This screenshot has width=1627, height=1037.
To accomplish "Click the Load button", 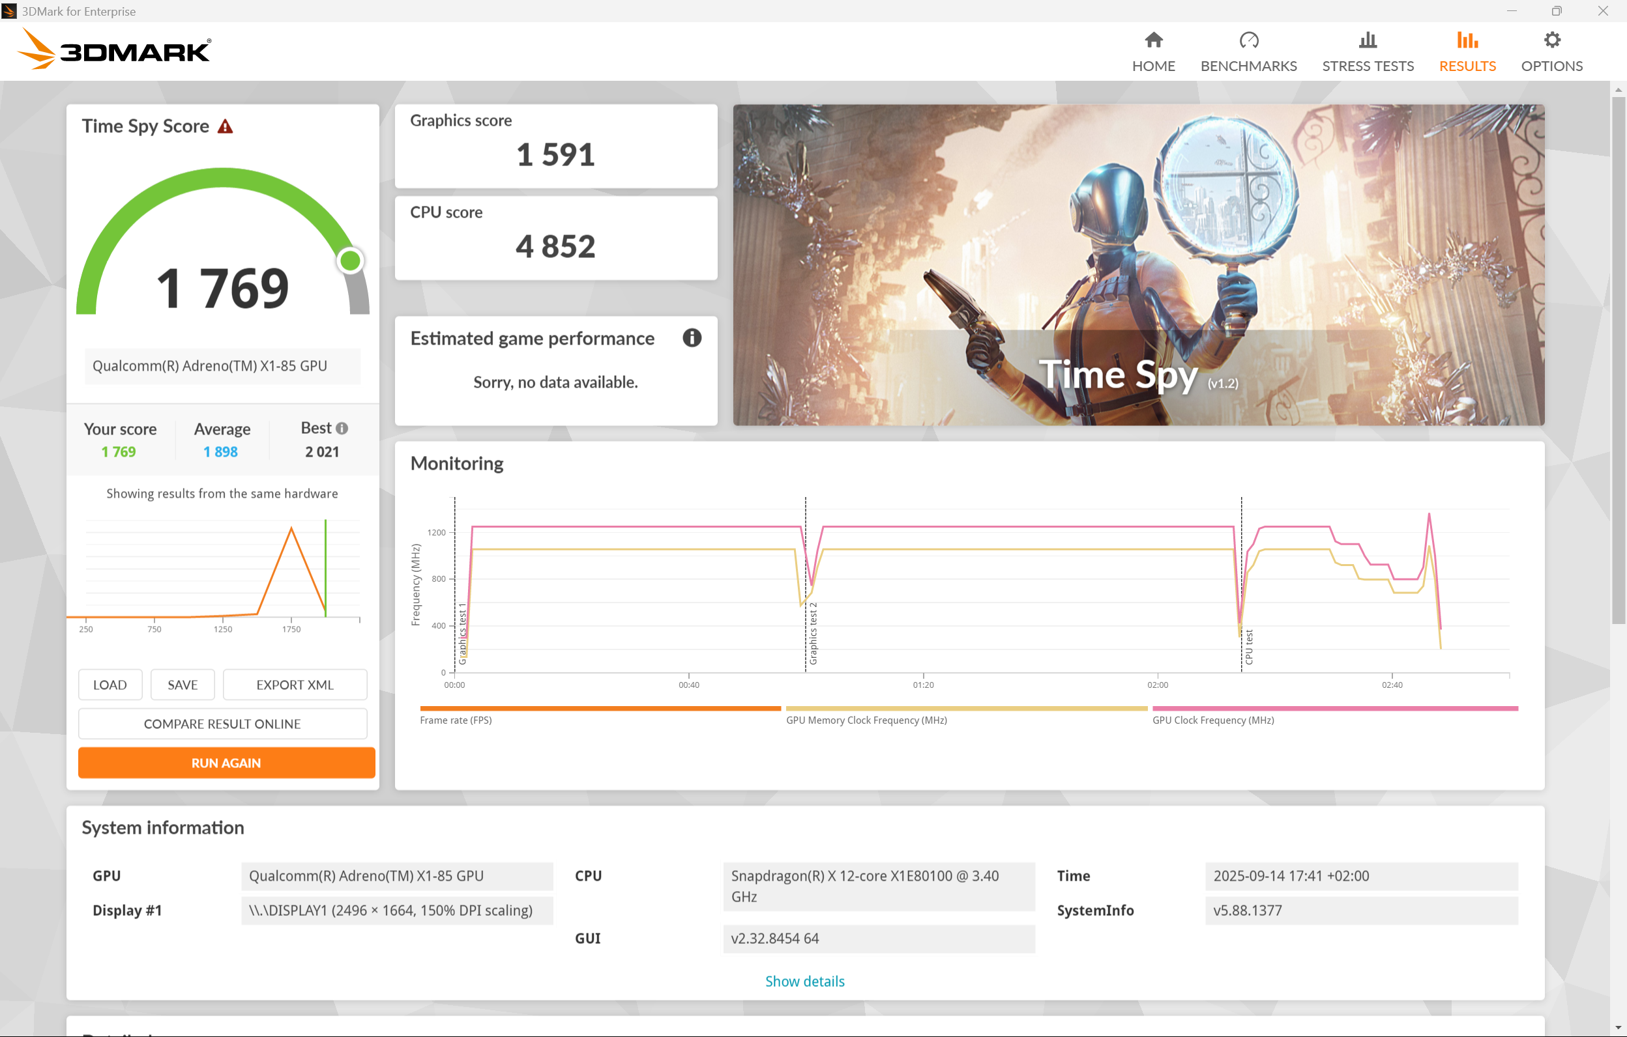I will coord(110,685).
